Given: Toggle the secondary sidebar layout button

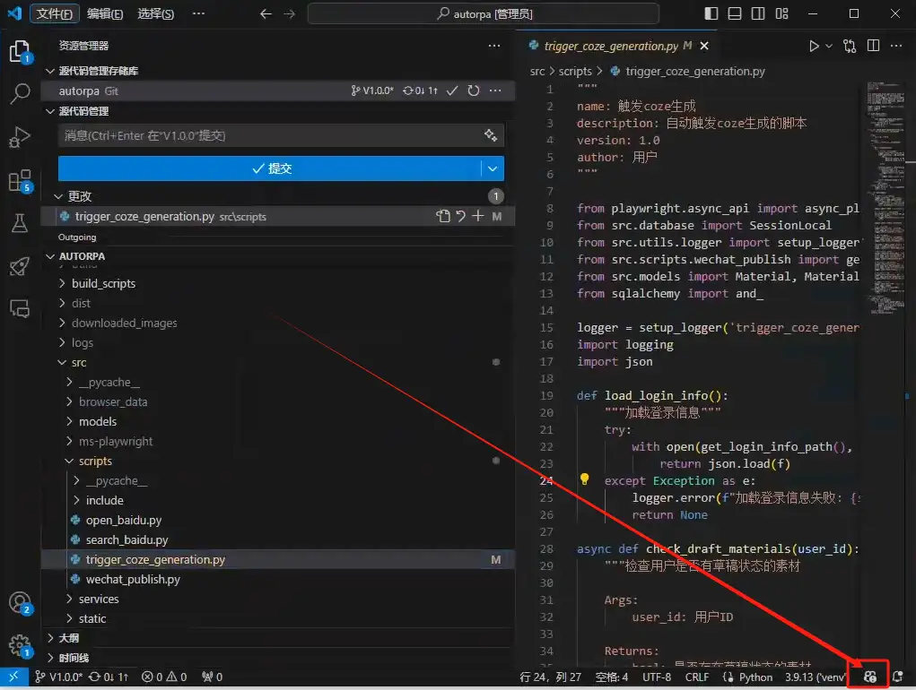Looking at the screenshot, I should click(758, 13).
